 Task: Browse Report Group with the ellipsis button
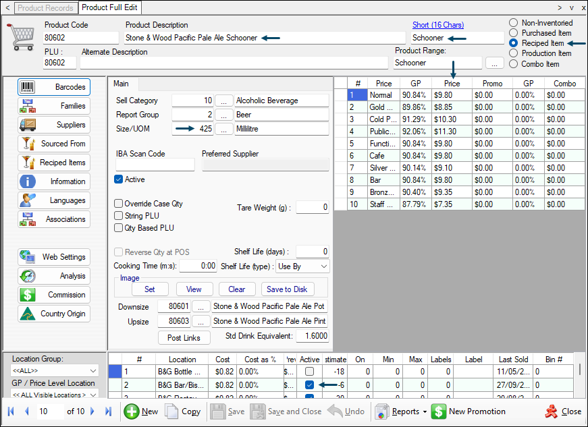224,115
